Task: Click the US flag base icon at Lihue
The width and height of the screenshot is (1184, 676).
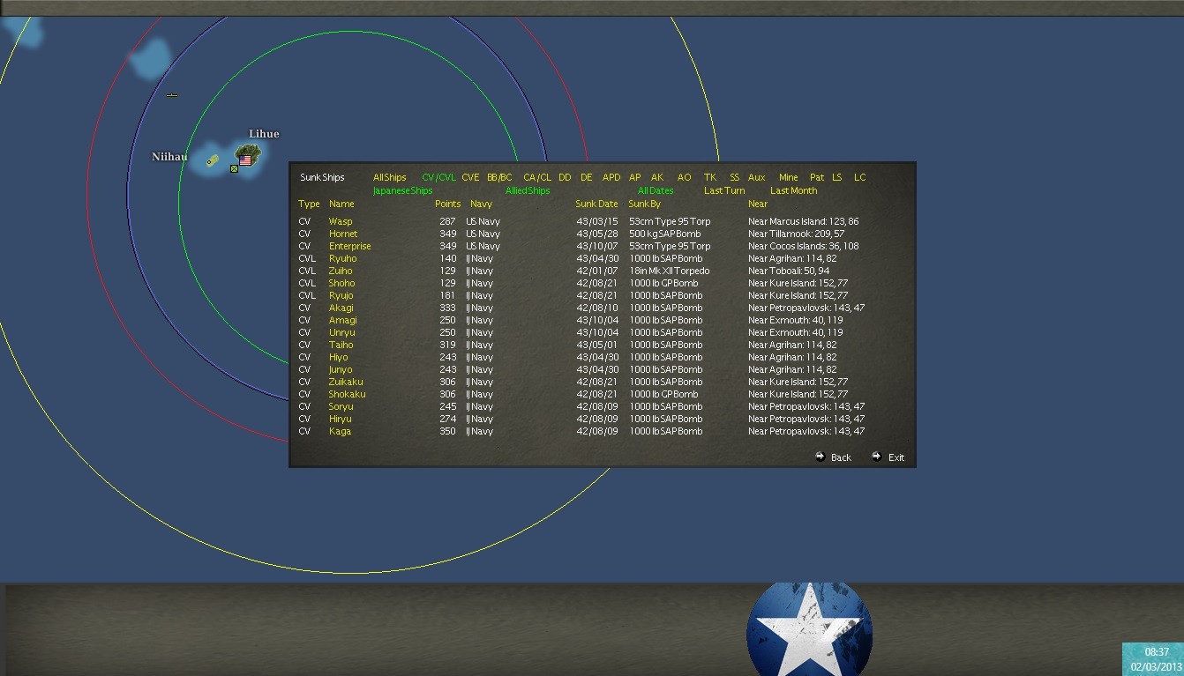Action: tap(245, 161)
